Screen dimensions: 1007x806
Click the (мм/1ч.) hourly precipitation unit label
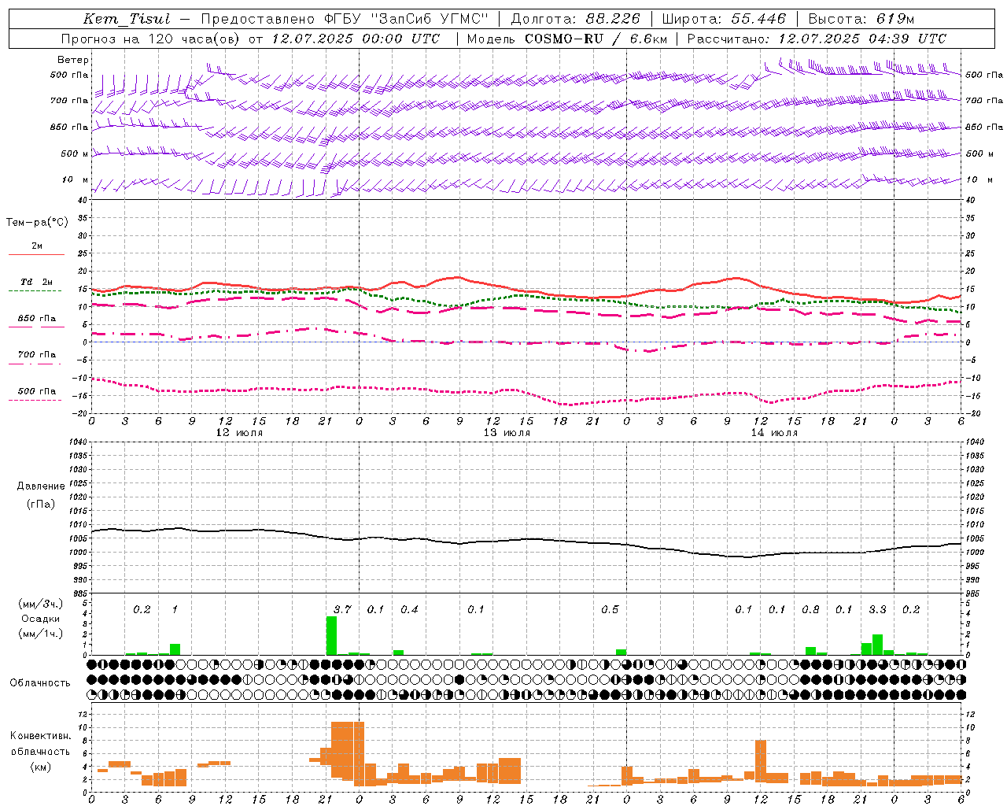tap(41, 634)
